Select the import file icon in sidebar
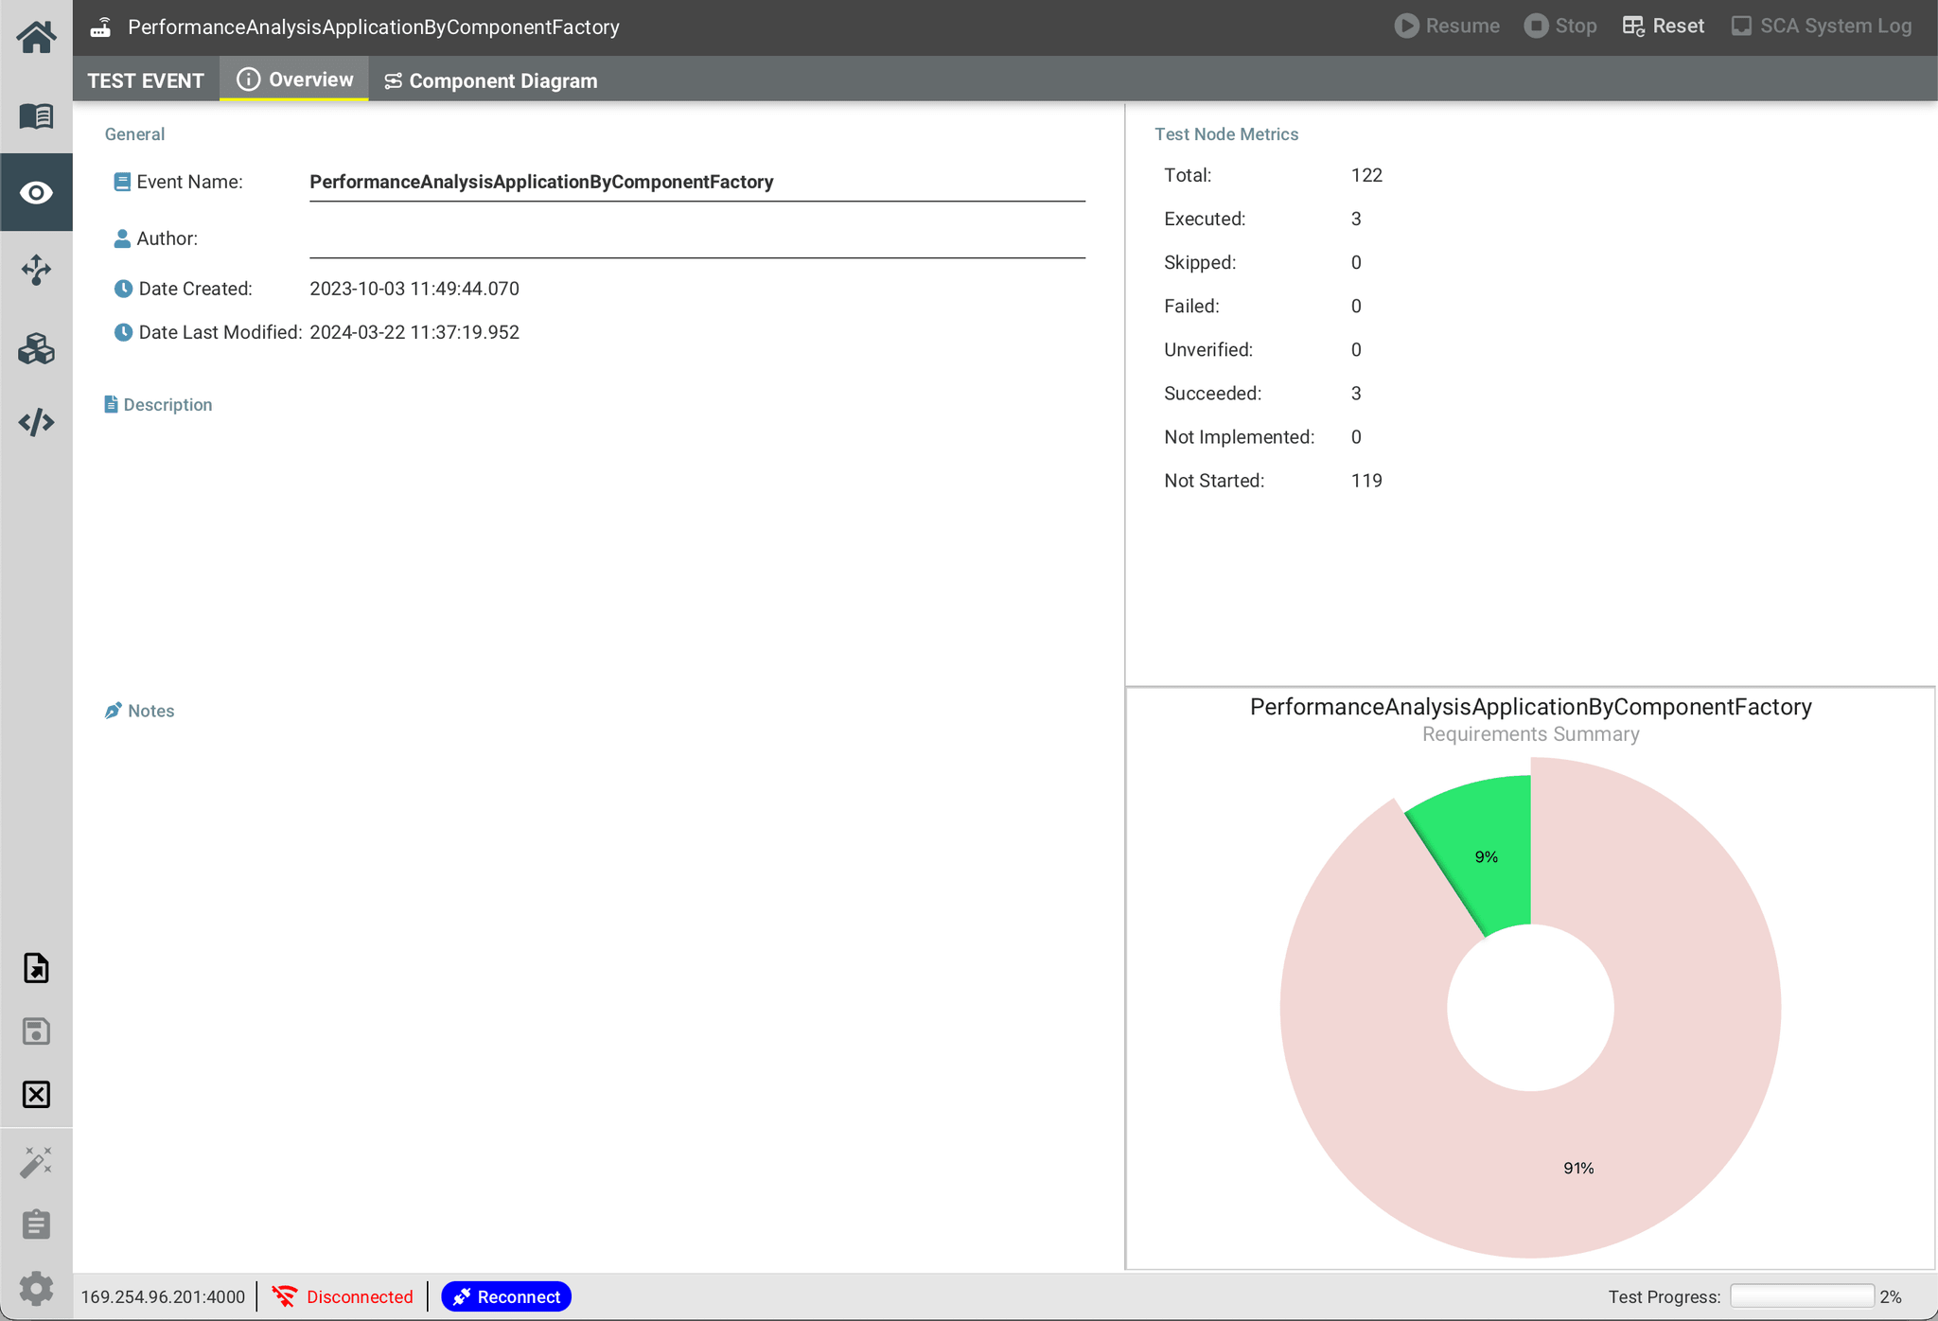Image resolution: width=1938 pixels, height=1321 pixels. (x=36, y=968)
